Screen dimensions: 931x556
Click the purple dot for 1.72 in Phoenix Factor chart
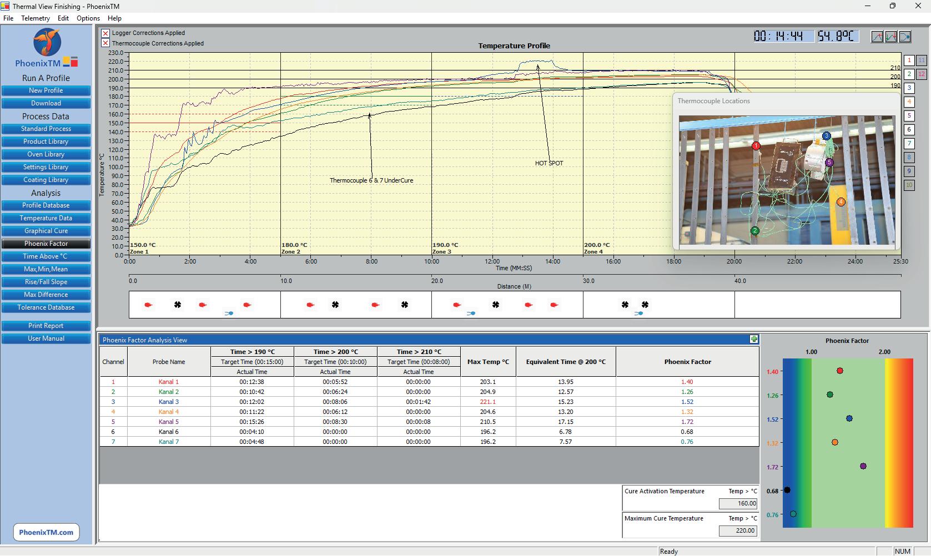click(863, 466)
